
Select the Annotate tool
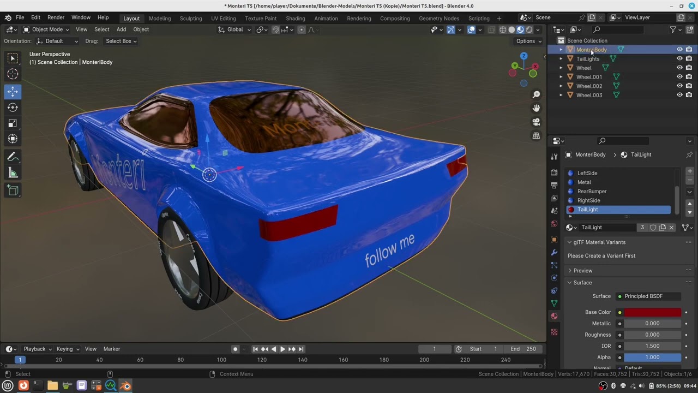(x=13, y=157)
